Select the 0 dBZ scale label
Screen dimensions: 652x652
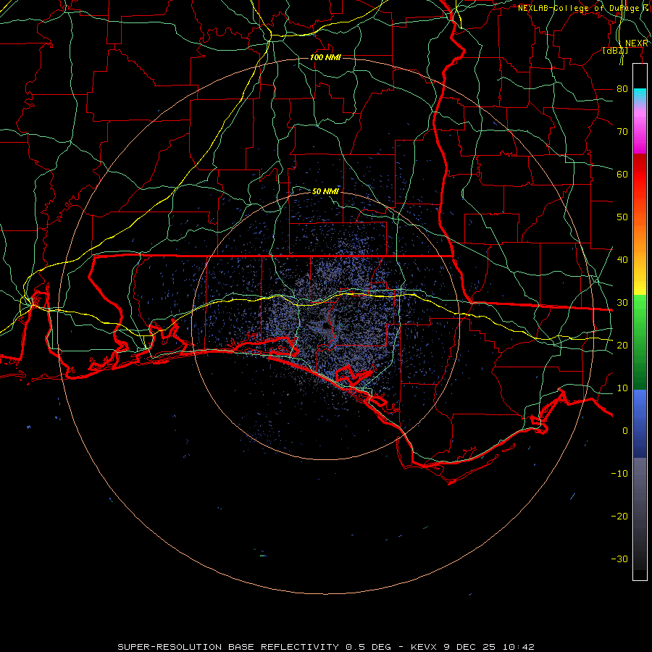[x=625, y=431]
